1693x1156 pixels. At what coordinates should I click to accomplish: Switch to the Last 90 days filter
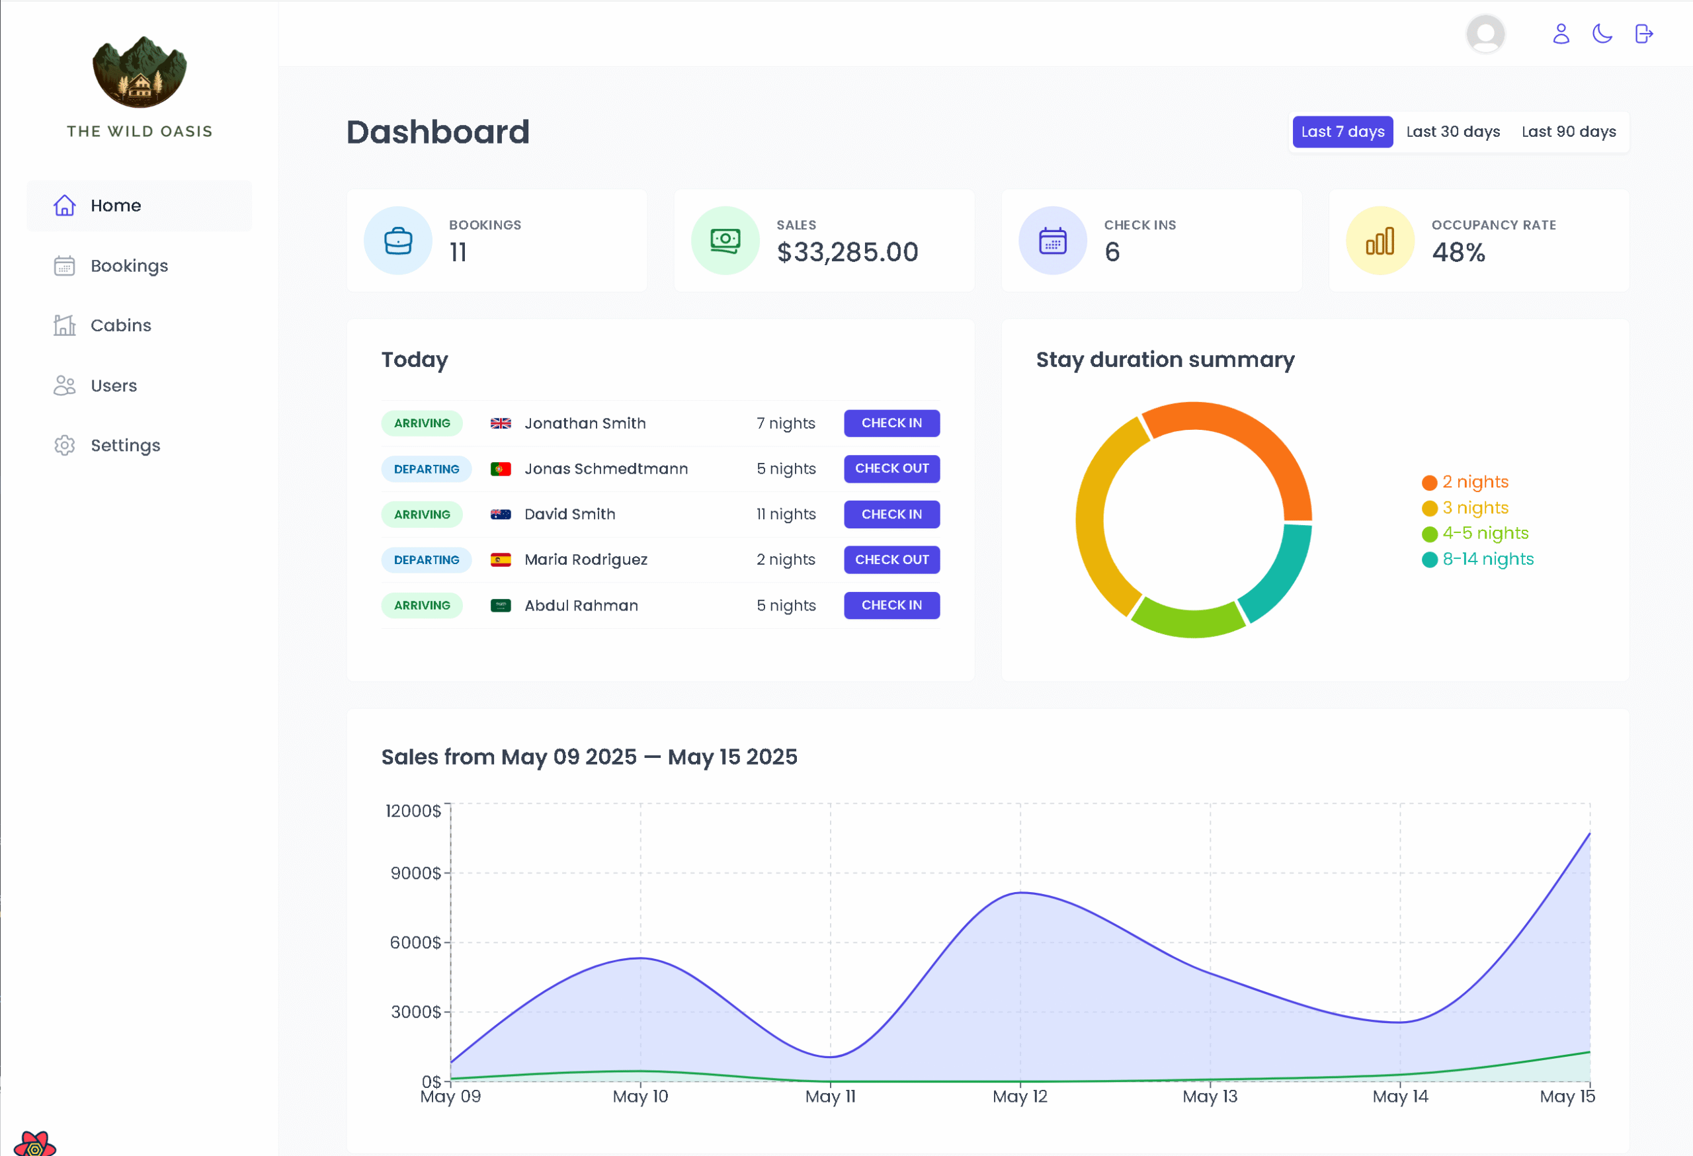click(x=1569, y=132)
